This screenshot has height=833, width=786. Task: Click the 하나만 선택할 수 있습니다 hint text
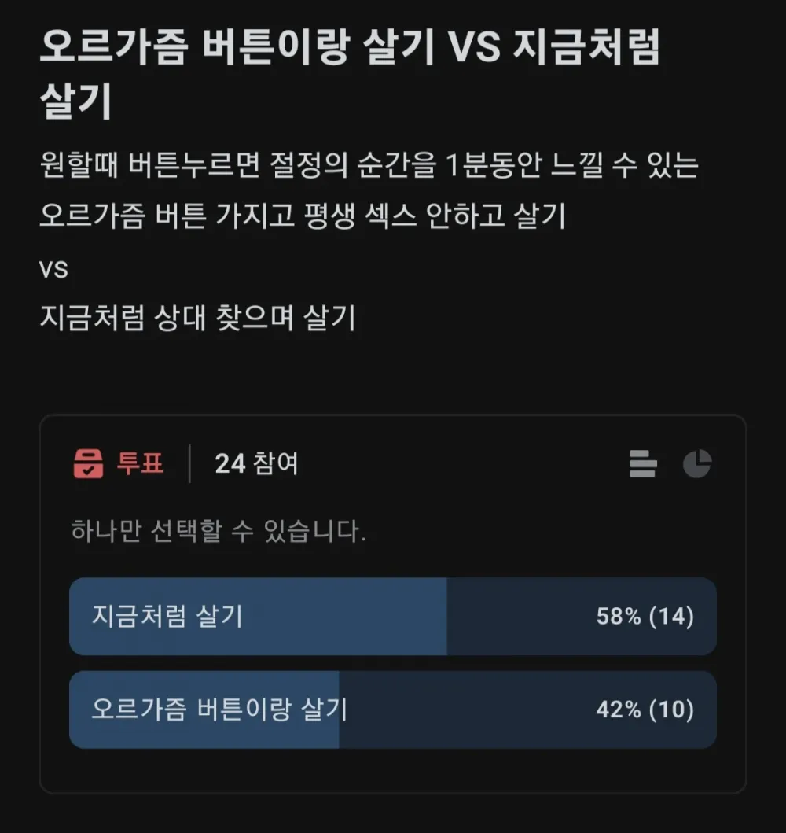tap(219, 533)
